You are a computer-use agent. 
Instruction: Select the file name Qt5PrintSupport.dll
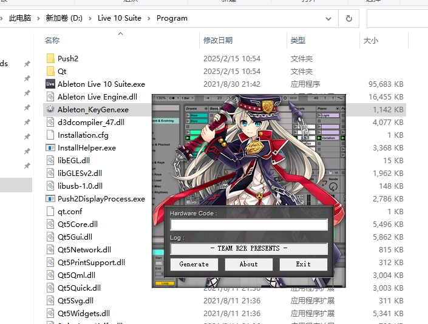tap(91, 262)
